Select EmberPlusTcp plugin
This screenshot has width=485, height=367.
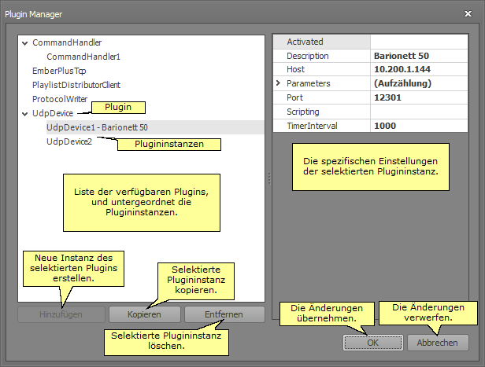59,71
